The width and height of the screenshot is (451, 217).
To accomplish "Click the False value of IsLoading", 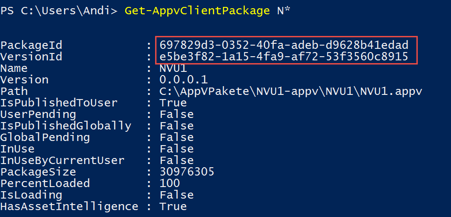I will coord(177,194).
